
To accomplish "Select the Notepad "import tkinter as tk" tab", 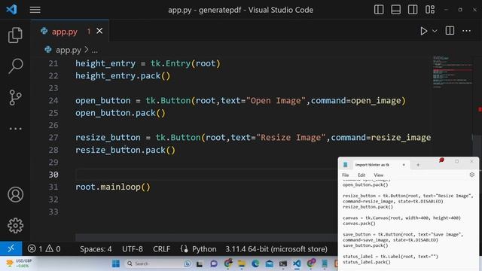I will tap(372, 165).
